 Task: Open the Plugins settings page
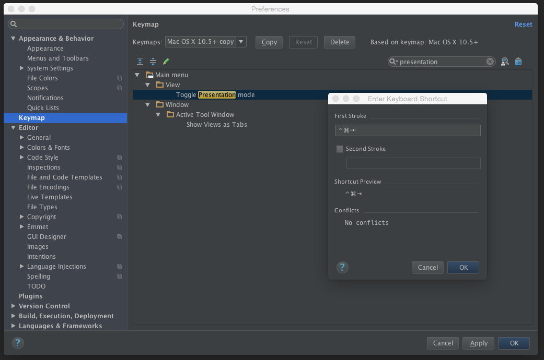30,296
